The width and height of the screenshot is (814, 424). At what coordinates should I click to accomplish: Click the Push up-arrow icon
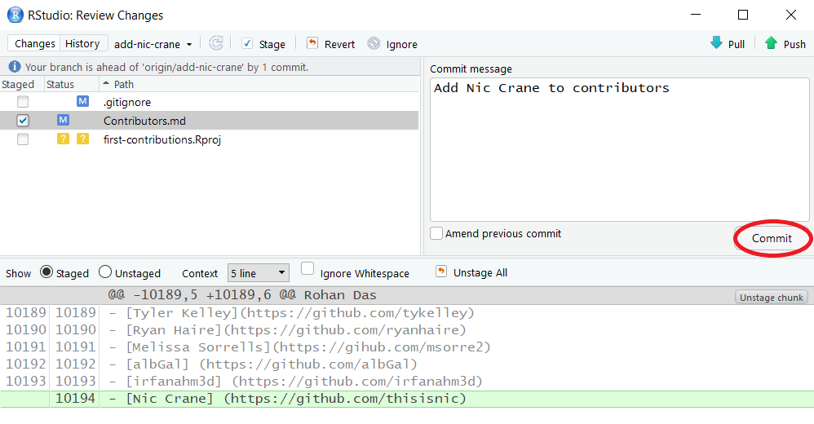771,43
